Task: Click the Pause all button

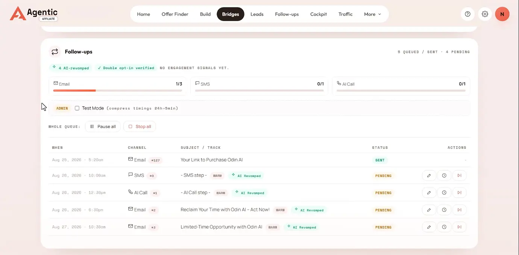Action: tap(103, 127)
